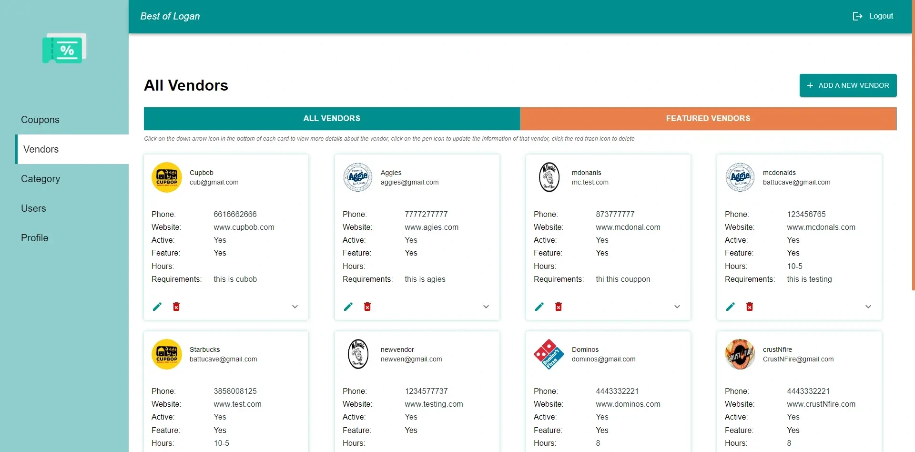
Task: Click the Logout link
Action: (873, 16)
